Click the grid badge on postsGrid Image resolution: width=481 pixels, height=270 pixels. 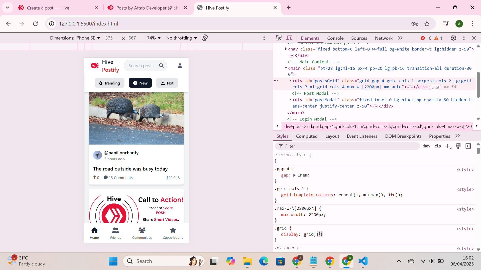pos(435,87)
